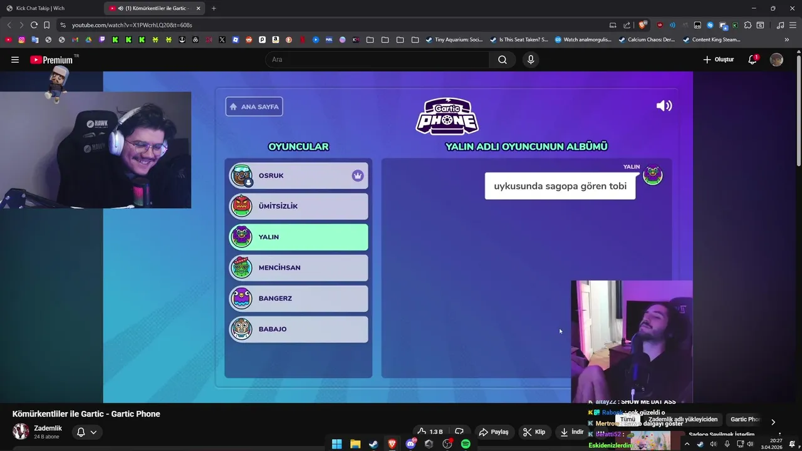Select player OSRUK in the player list

coord(298,176)
